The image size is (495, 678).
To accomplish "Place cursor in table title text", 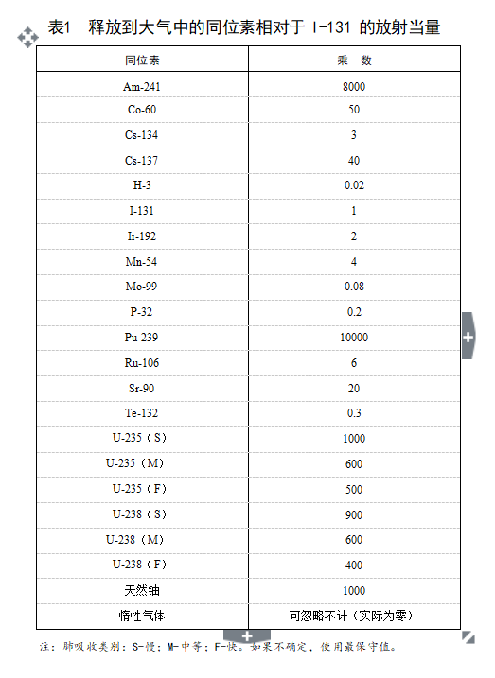I will click(244, 27).
